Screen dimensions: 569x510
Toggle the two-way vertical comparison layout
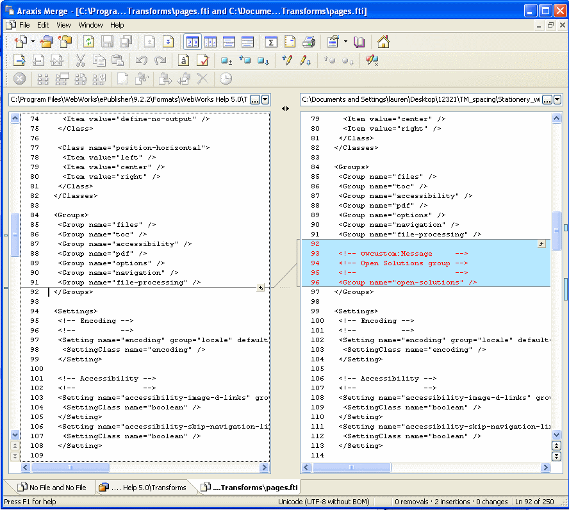192,42
